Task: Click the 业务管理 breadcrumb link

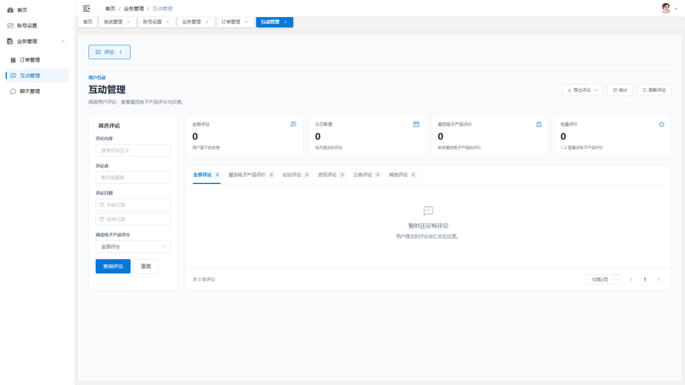Action: pos(134,9)
